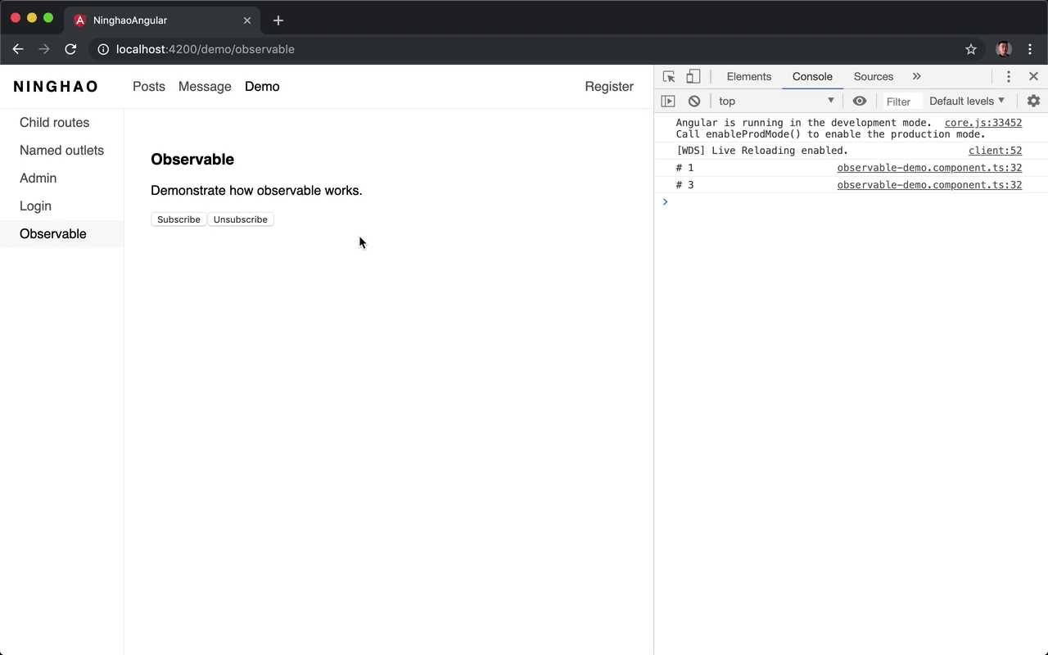Open more DevTools panels with the chevron
The image size is (1048, 655).
pos(916,76)
